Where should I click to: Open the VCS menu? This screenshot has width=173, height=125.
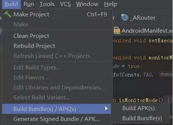click(x=65, y=4)
